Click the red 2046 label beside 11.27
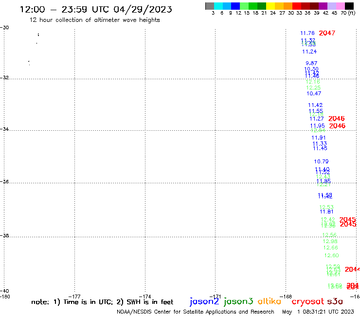The image size is (360, 316). (x=336, y=119)
